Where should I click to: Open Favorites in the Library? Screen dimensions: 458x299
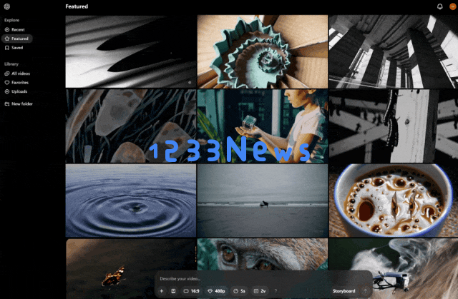[x=16, y=83]
